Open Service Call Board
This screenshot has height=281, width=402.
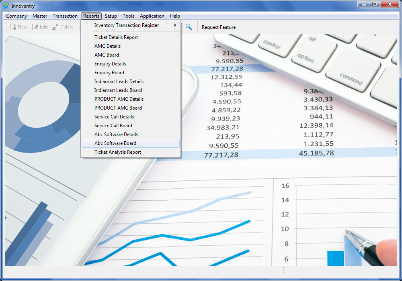coord(131,125)
